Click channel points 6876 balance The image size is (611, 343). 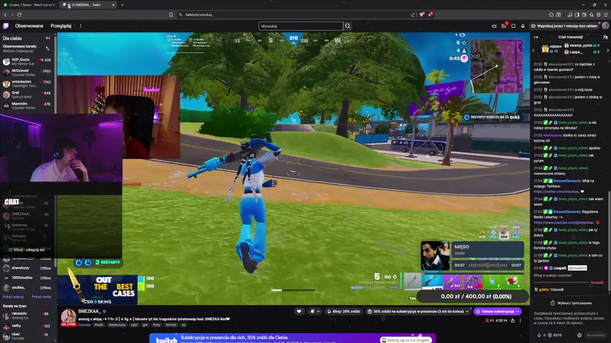coord(555,335)
